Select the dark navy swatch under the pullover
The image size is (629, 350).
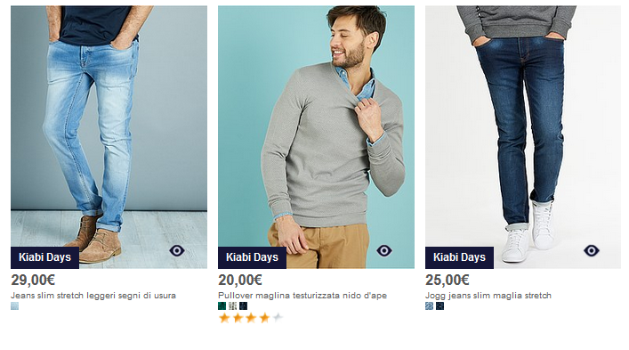tap(244, 306)
